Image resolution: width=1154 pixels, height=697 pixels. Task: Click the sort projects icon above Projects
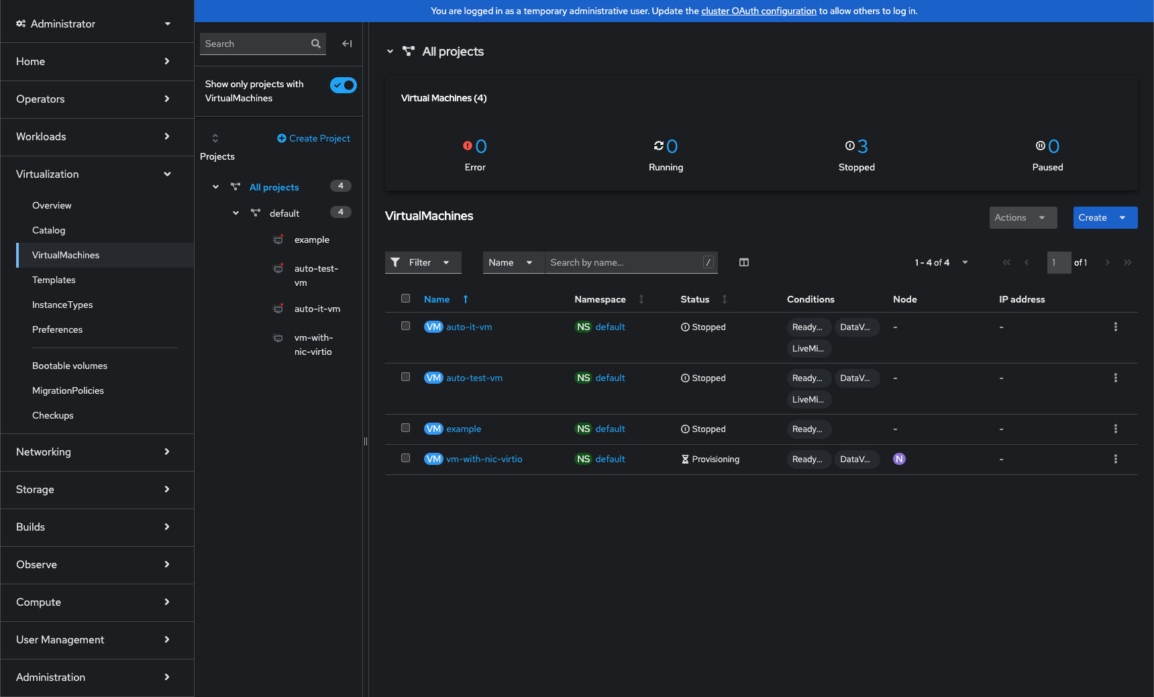215,138
